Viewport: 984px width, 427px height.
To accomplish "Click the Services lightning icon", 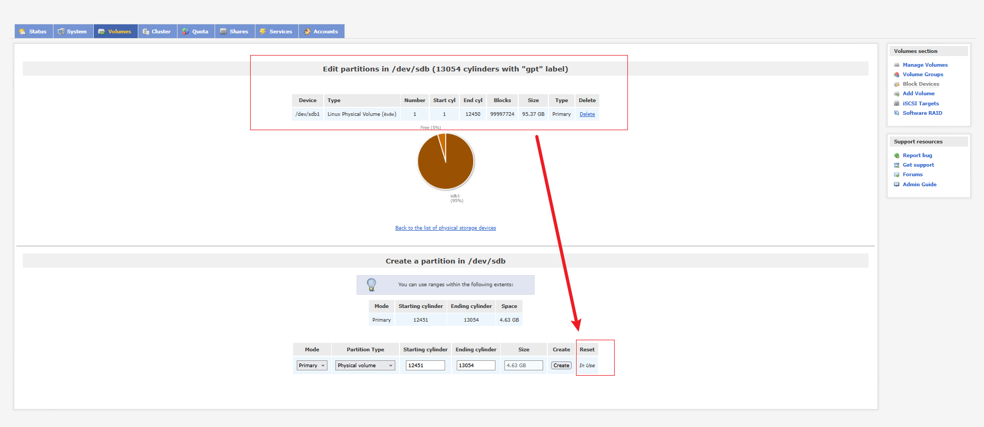I will coord(262,32).
